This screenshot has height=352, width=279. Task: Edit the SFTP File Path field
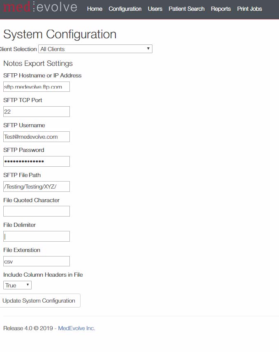point(37,186)
